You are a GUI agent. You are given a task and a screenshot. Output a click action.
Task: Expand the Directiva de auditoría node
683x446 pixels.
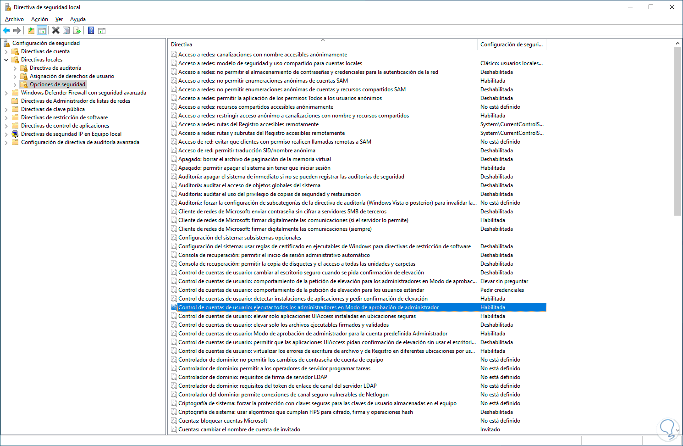(x=15, y=68)
